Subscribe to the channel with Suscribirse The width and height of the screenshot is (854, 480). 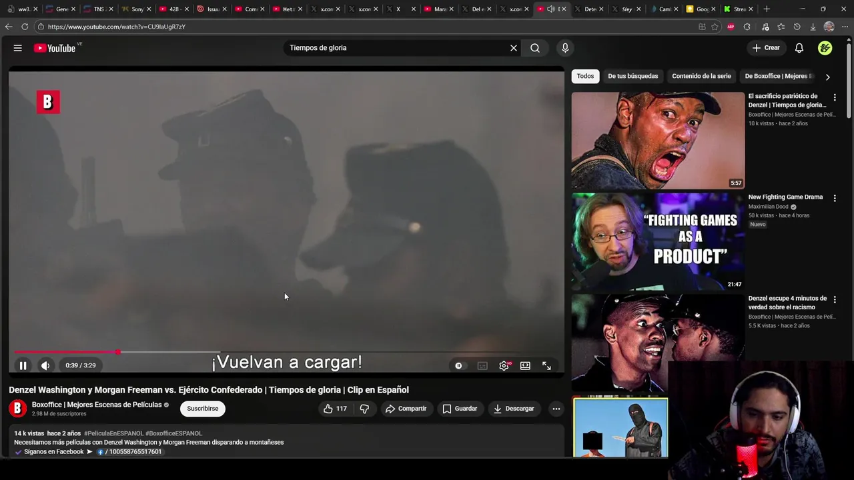tap(203, 409)
